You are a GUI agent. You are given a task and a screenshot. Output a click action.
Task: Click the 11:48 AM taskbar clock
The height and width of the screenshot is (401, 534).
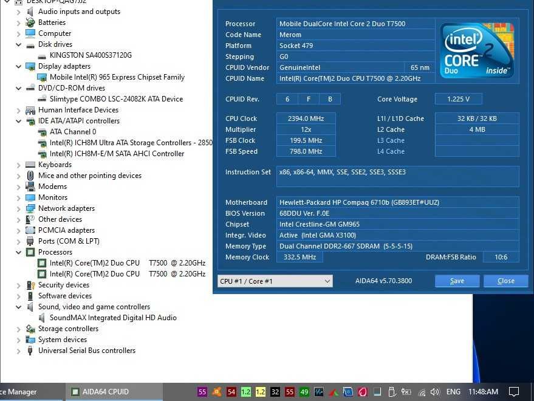coord(483,392)
